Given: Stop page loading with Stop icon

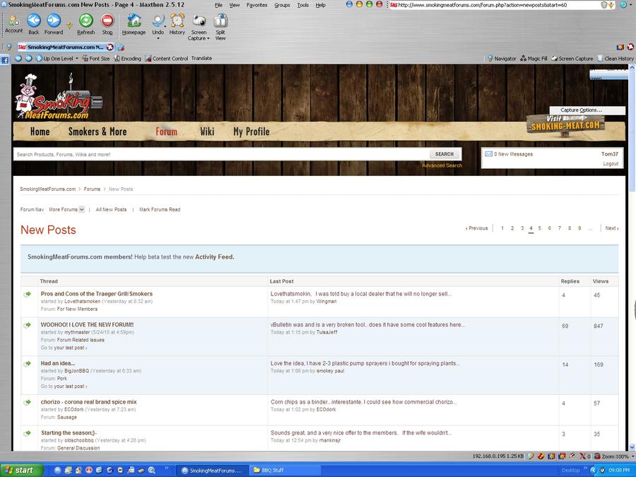Looking at the screenshot, I should click(x=107, y=22).
